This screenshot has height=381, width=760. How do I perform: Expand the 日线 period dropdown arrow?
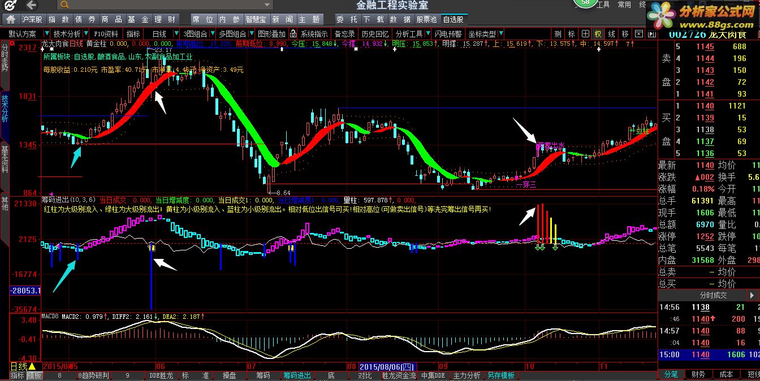coord(176,34)
